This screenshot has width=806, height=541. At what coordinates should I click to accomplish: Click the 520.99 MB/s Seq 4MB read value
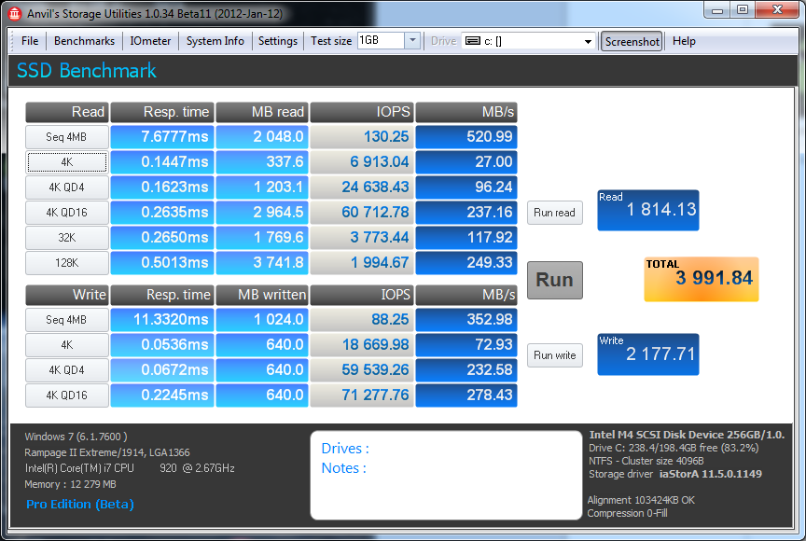[466, 137]
